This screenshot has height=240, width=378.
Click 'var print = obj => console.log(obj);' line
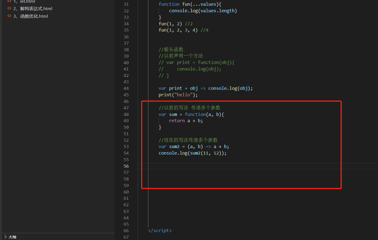click(206, 88)
